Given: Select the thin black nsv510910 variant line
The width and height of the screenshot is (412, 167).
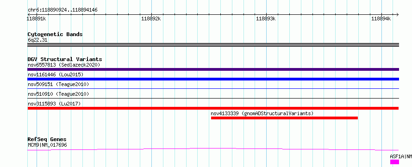Looking at the screenshot, I should [213, 99].
